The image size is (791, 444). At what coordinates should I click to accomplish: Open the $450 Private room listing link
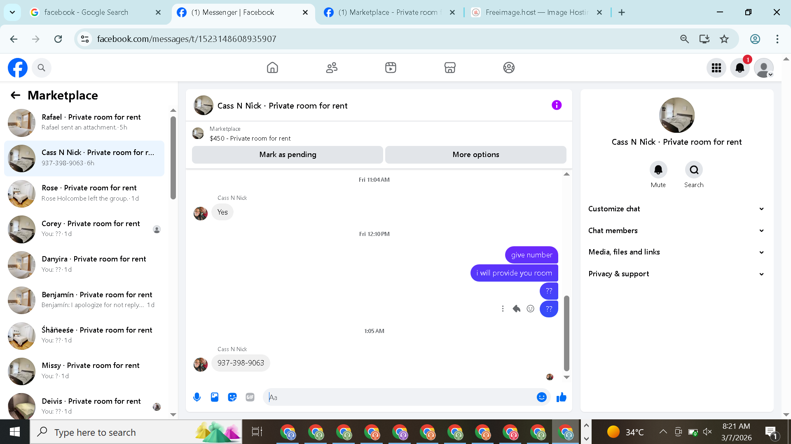coord(250,139)
